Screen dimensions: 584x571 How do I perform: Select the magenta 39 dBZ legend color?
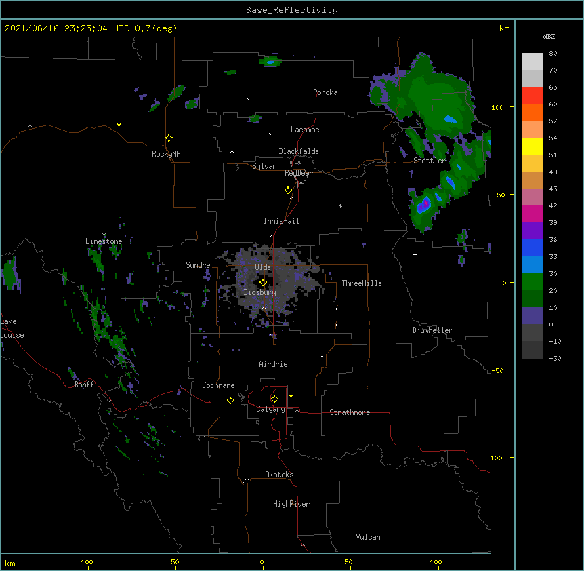[533, 214]
